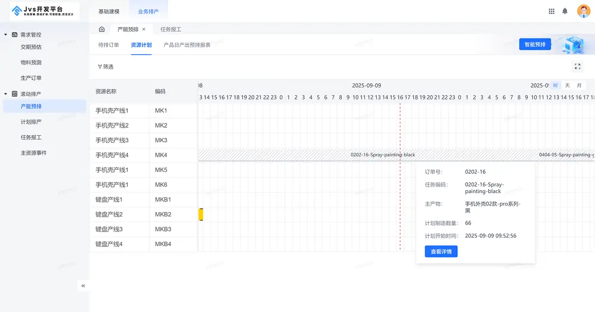
Task: Open 物料预测 in sidebar
Action: [31, 63]
